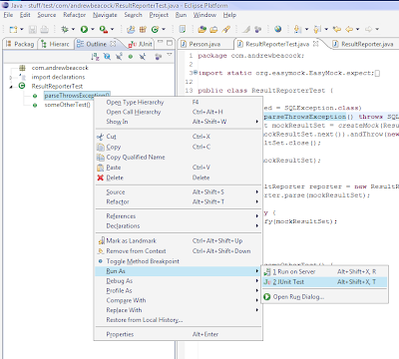Select someOtherTest() method in Outline
The width and height of the screenshot is (399, 359).
[x=68, y=105]
